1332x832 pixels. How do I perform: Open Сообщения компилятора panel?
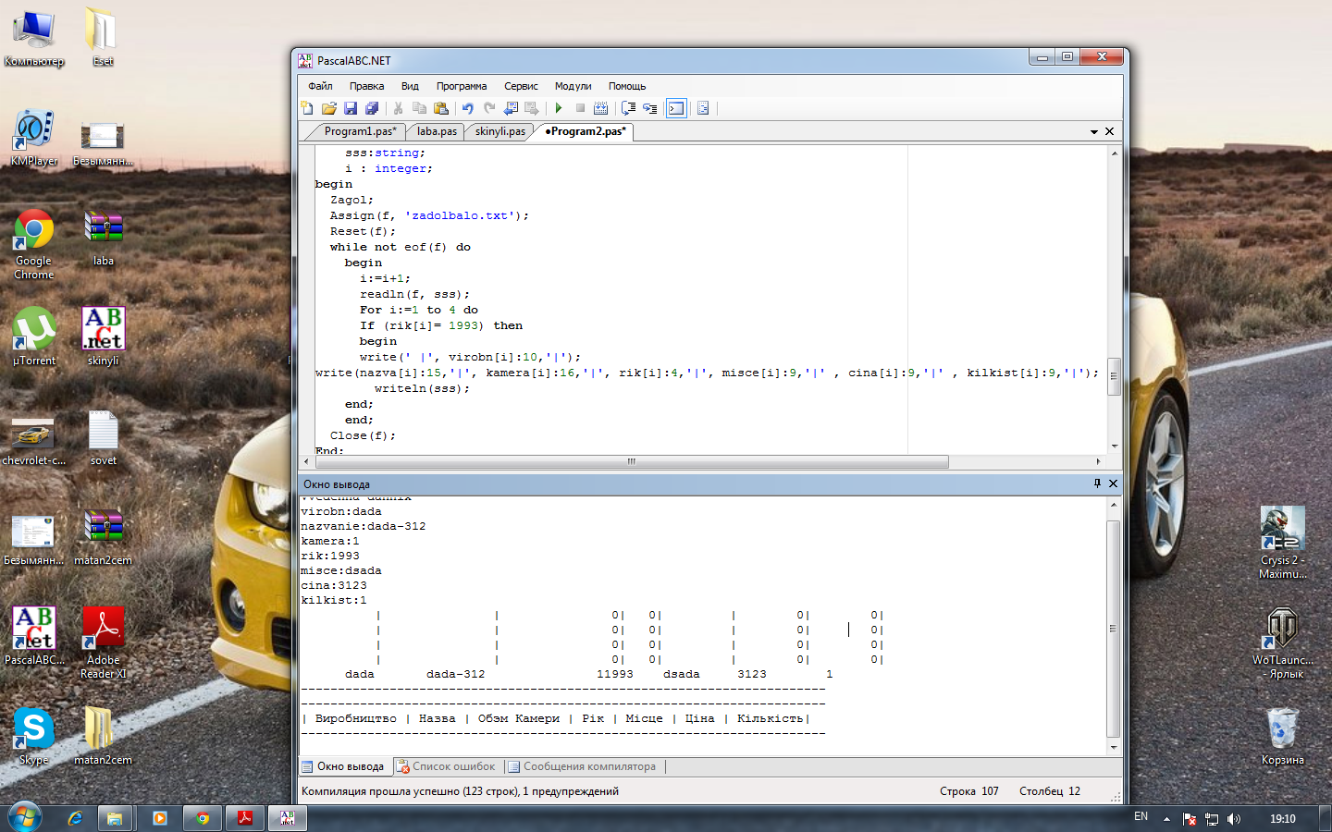[581, 766]
